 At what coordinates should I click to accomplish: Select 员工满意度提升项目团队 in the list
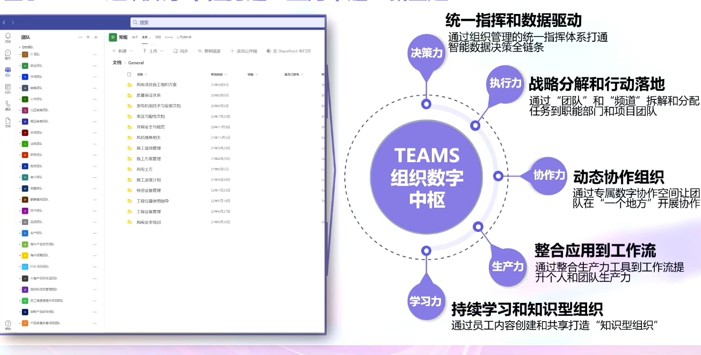click(46, 301)
